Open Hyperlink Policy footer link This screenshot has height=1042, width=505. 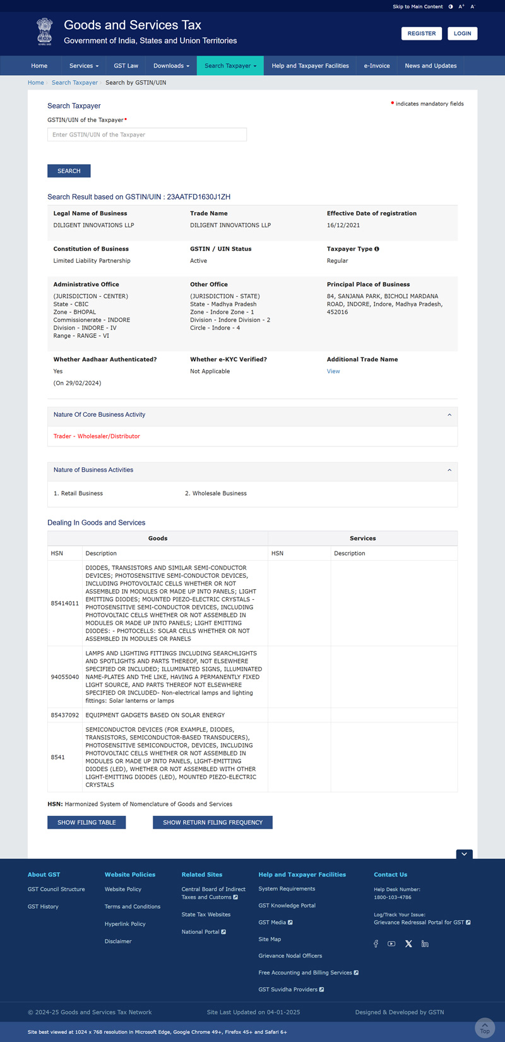click(x=125, y=924)
